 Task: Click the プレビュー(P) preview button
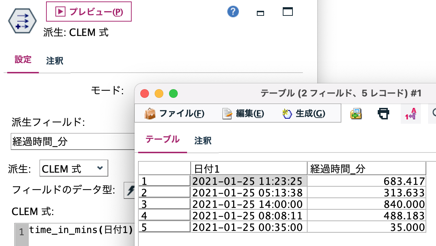88,12
